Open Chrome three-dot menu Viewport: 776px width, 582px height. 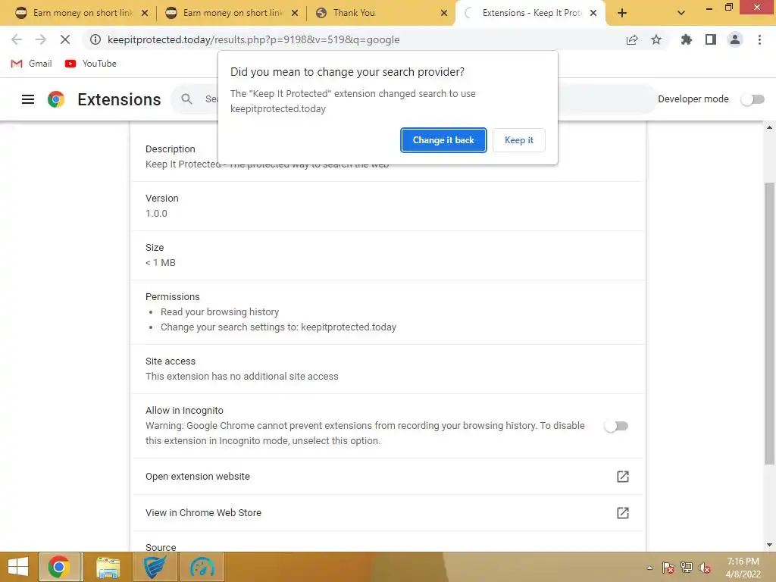tap(759, 39)
